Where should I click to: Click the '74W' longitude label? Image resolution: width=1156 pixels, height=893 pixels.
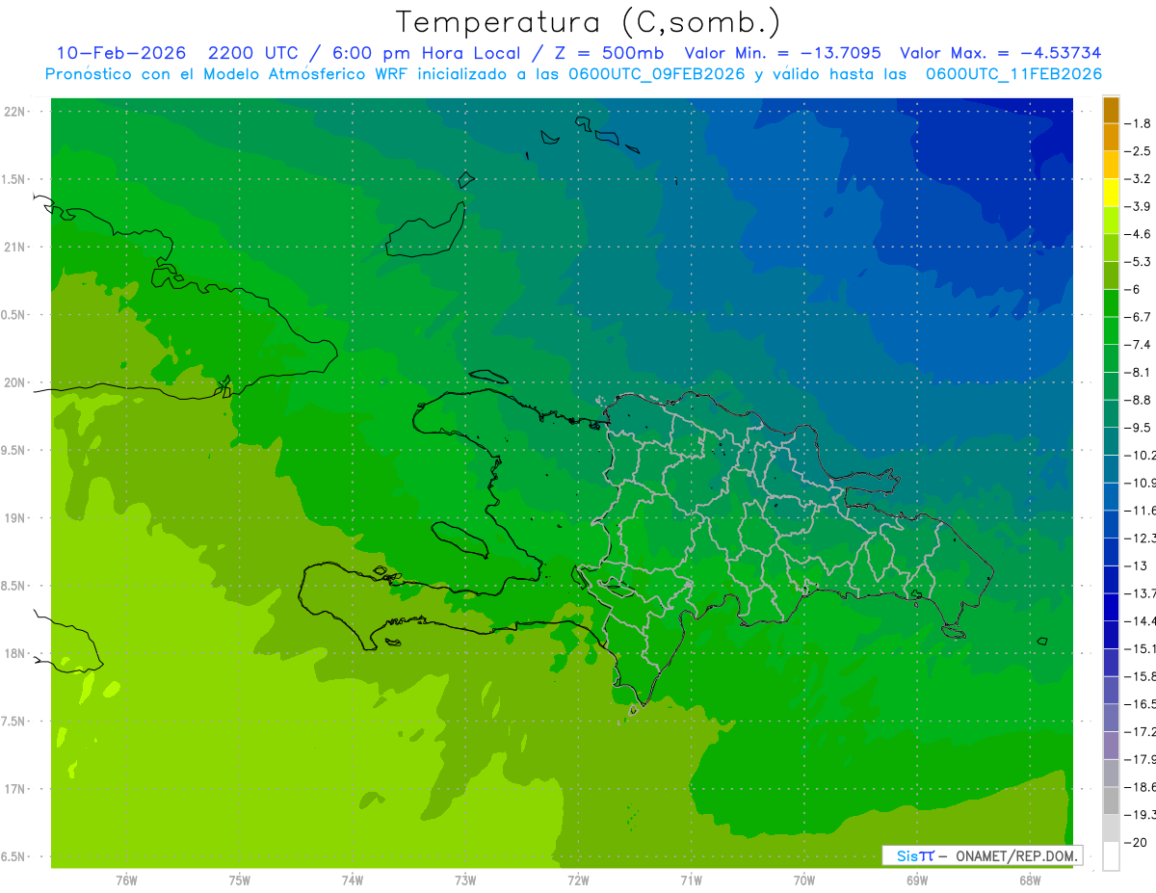click(x=353, y=880)
